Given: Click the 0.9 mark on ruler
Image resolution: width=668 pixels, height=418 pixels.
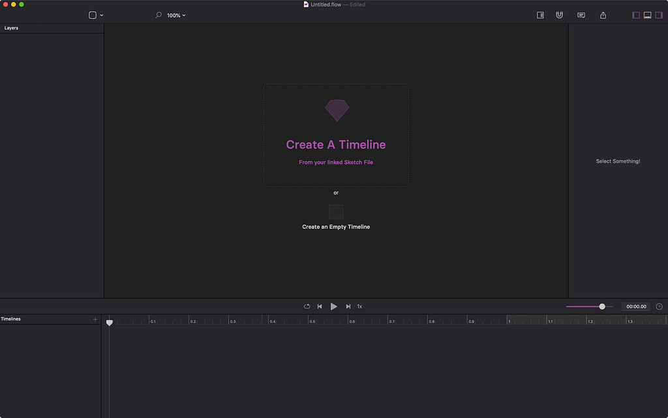Looking at the screenshot, I should coord(471,321).
